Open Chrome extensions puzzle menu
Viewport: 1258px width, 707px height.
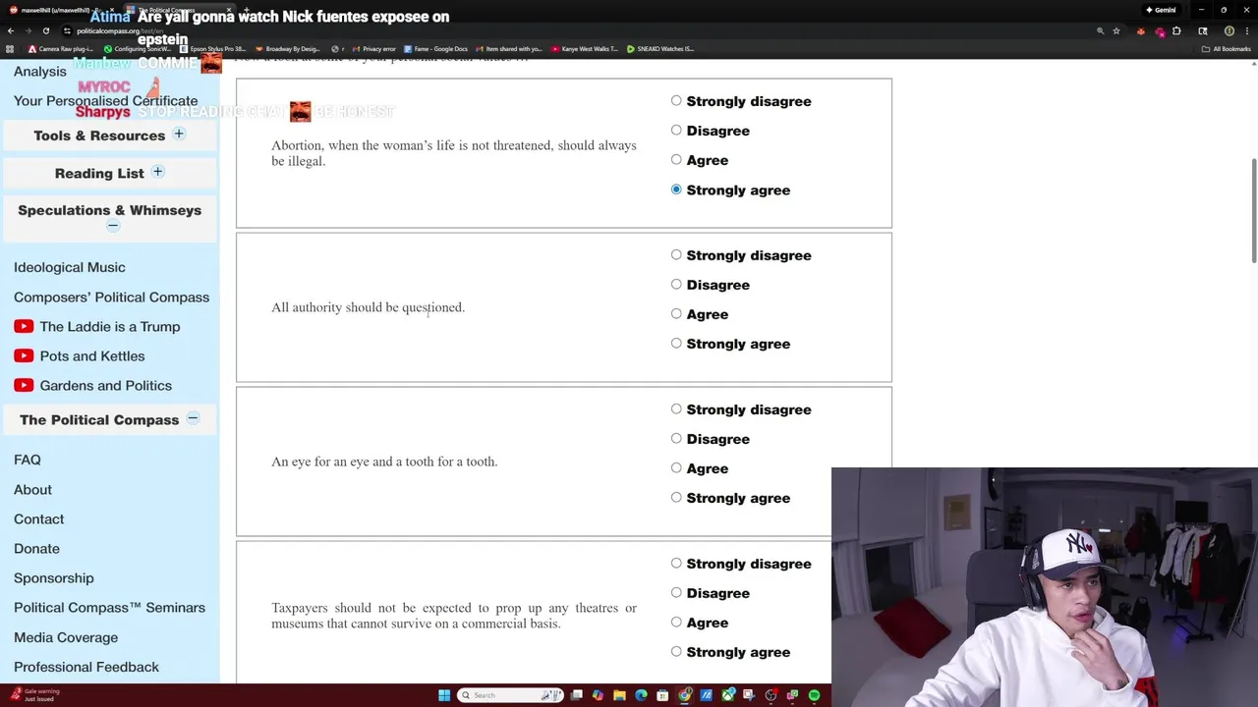(x=1176, y=30)
